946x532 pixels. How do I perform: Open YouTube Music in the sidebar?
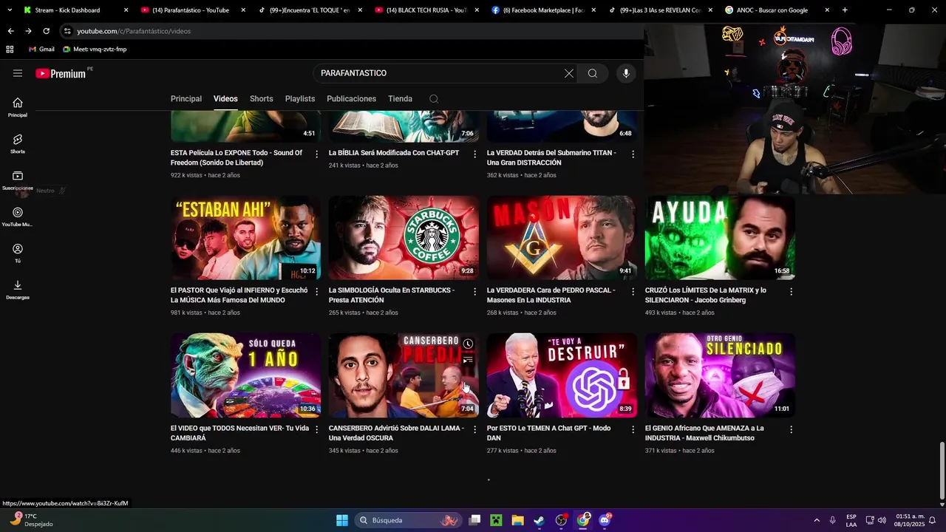(18, 216)
